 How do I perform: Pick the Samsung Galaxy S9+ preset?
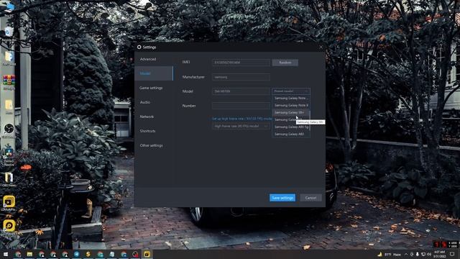(290, 112)
